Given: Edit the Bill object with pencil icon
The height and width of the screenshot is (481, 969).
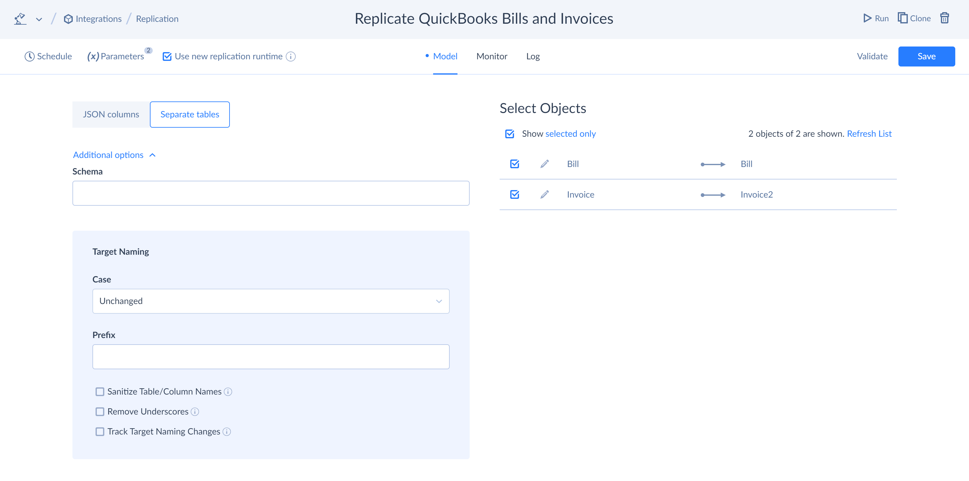Looking at the screenshot, I should (x=545, y=164).
